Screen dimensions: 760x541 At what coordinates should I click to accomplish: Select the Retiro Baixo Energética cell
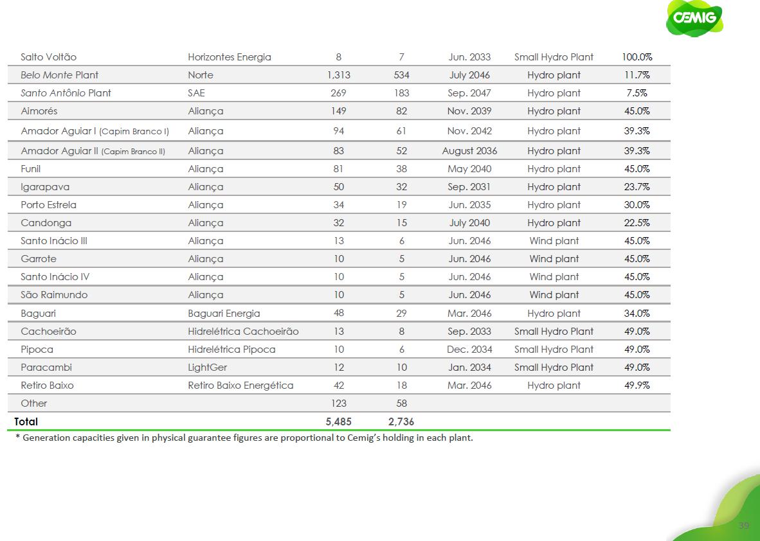point(240,386)
